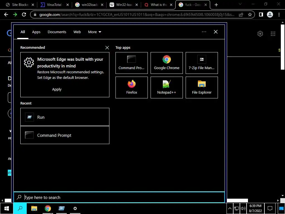Image resolution: width=285 pixels, height=214 pixels.
Task: Open File Explorer tile in Top apps
Action: click(202, 87)
